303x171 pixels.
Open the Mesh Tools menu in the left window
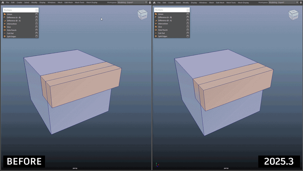79,3
